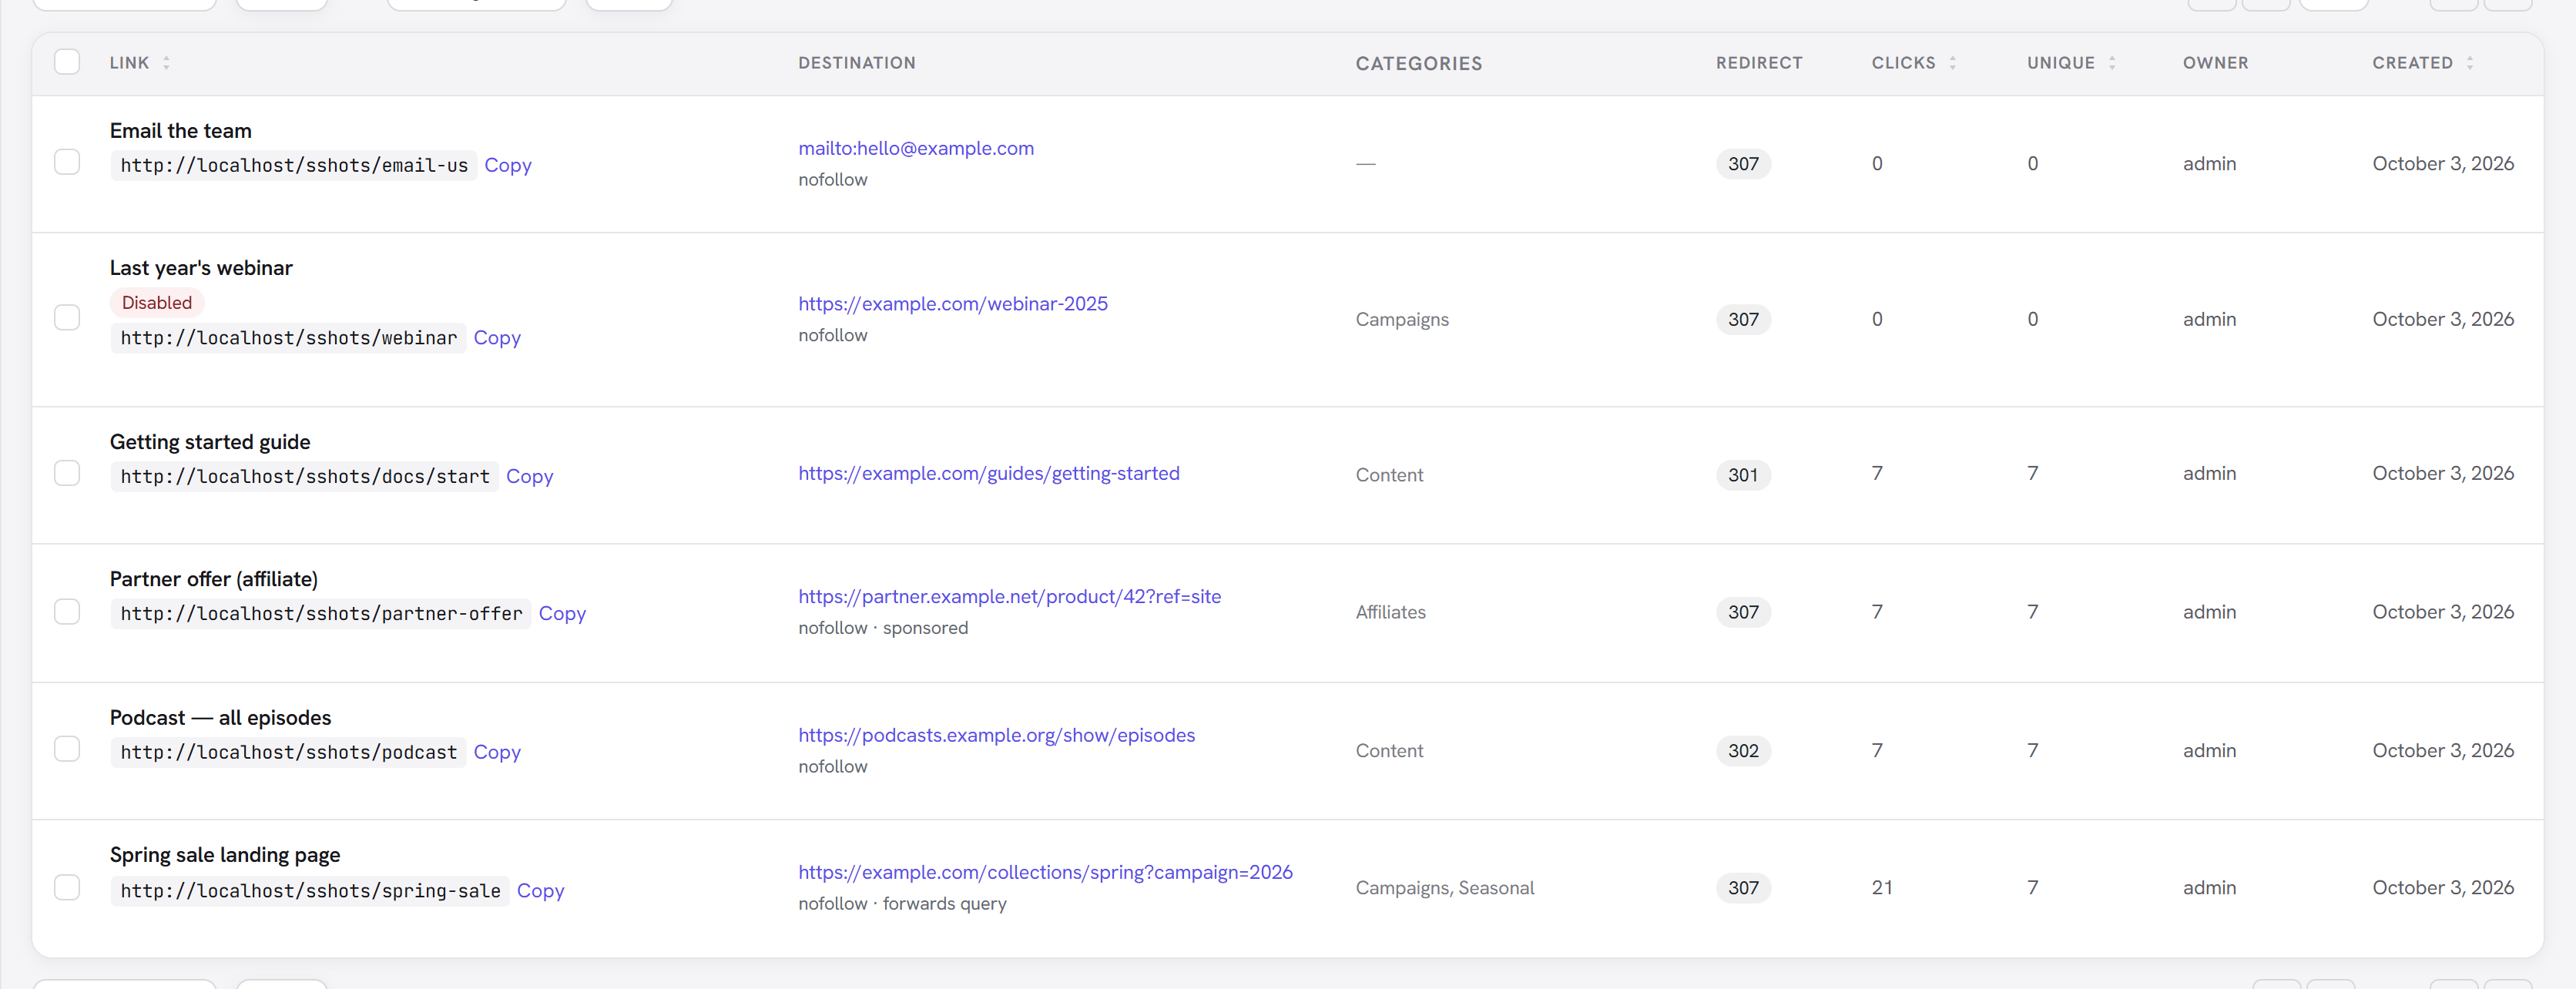The width and height of the screenshot is (2576, 989).
Task: Open the Spring sale landing page title
Action: pos(225,855)
